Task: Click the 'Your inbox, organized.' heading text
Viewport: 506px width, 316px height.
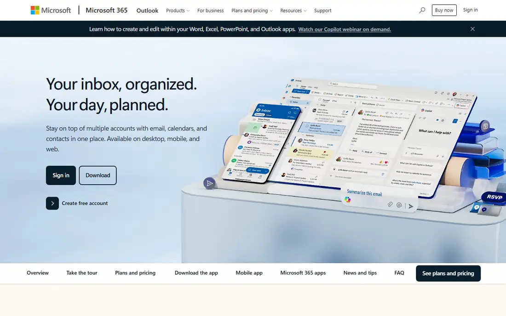Action: tap(121, 84)
